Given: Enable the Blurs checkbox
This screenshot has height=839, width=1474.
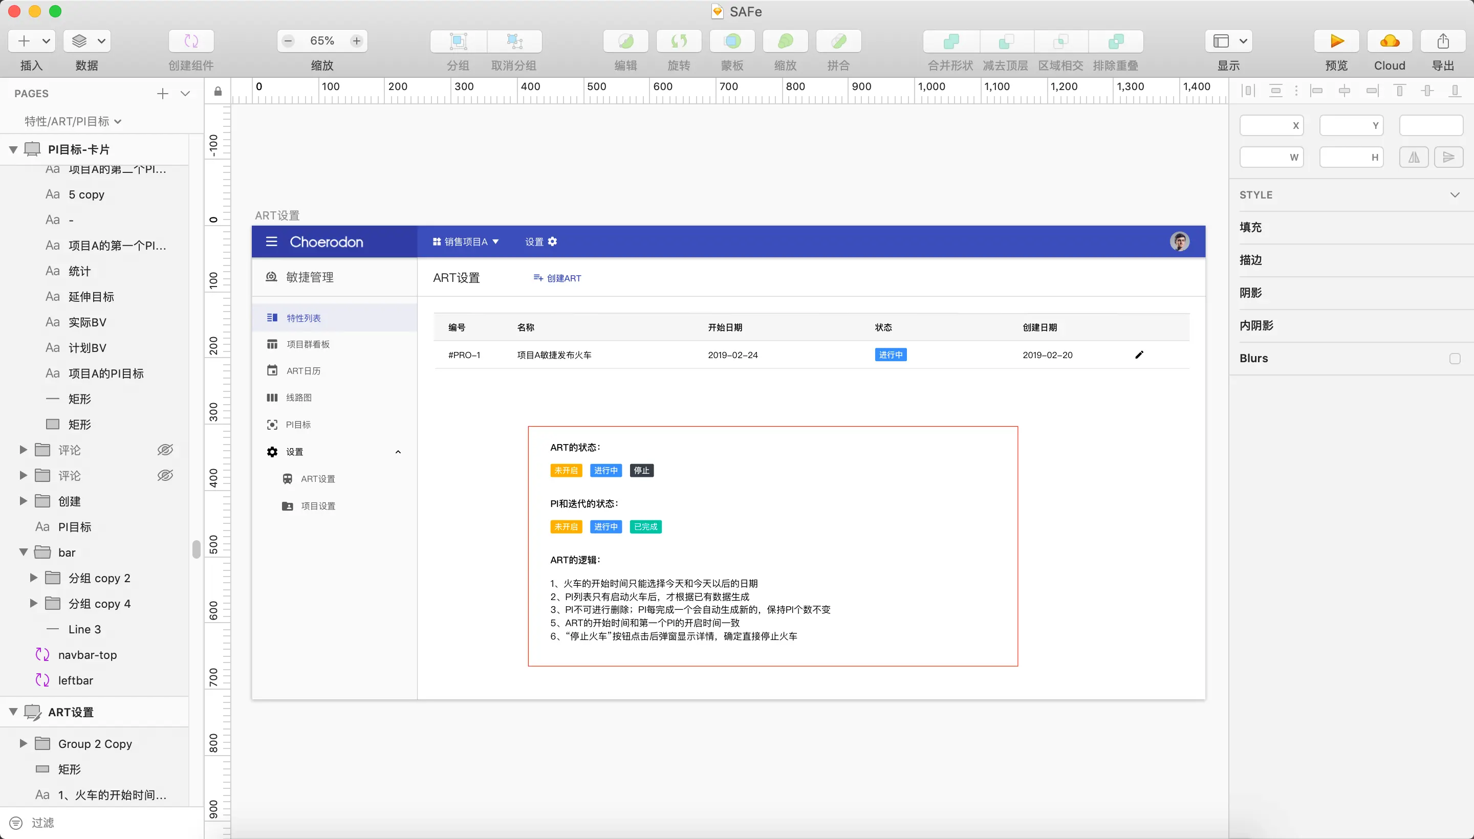Looking at the screenshot, I should coord(1455,359).
